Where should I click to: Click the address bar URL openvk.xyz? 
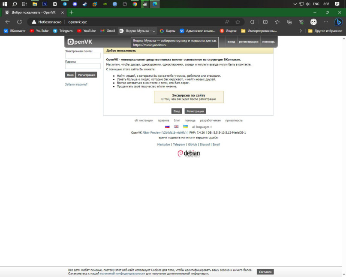(x=78, y=22)
